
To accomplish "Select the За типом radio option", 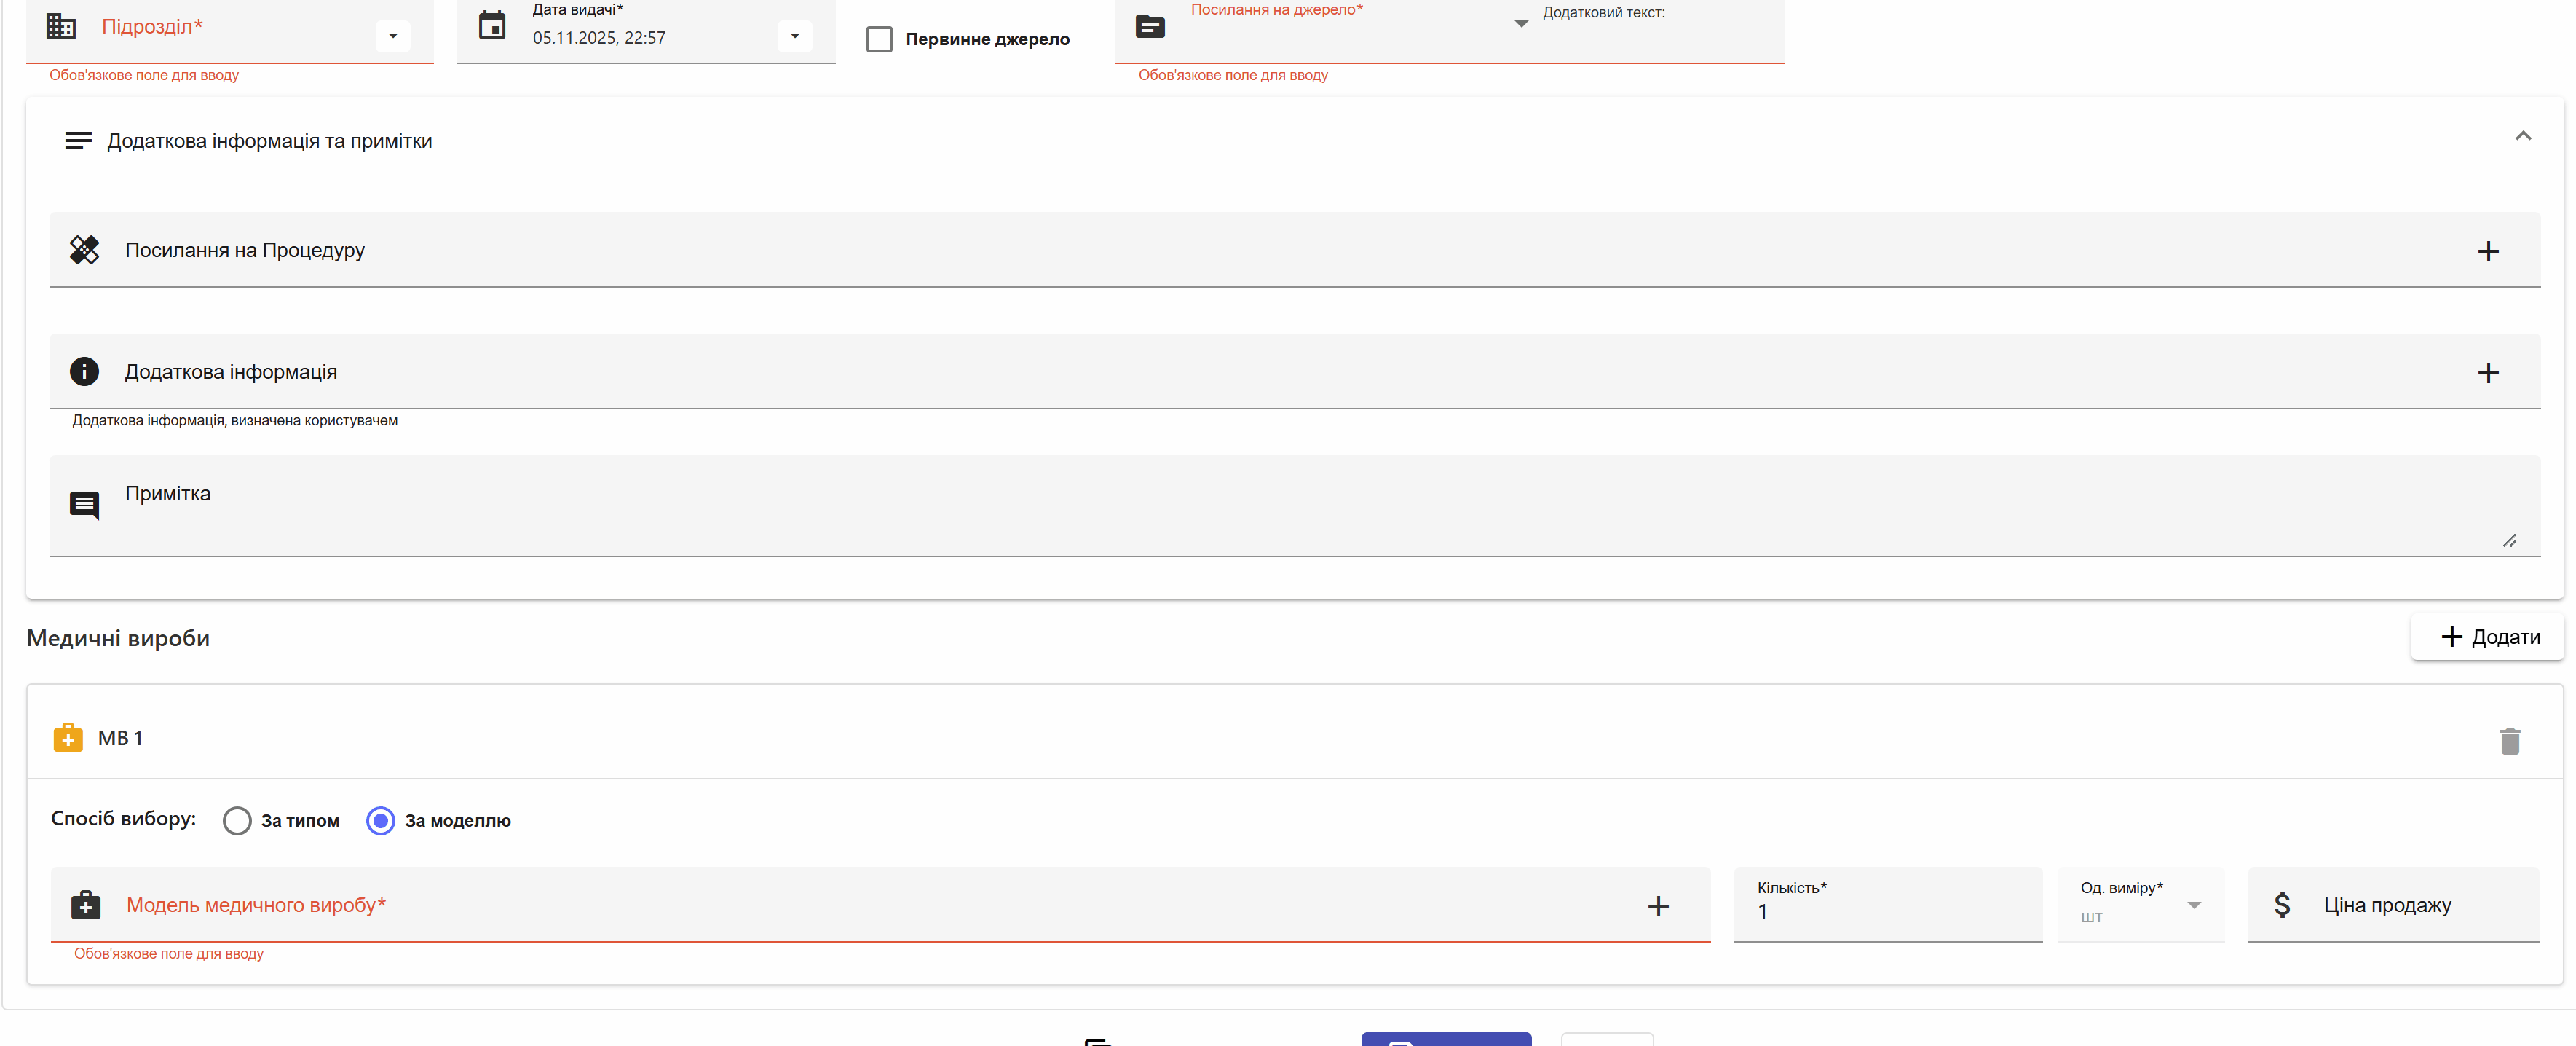I will pos(237,821).
